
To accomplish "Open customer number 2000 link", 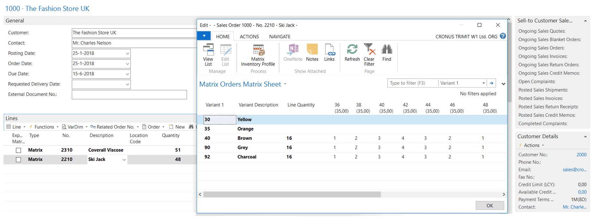I will pos(581,154).
